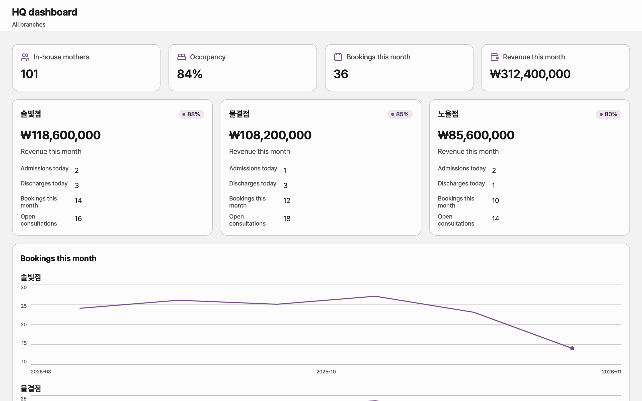Image resolution: width=642 pixels, height=401 pixels.
Task: Click the All branches subtitle
Action: pos(29,25)
